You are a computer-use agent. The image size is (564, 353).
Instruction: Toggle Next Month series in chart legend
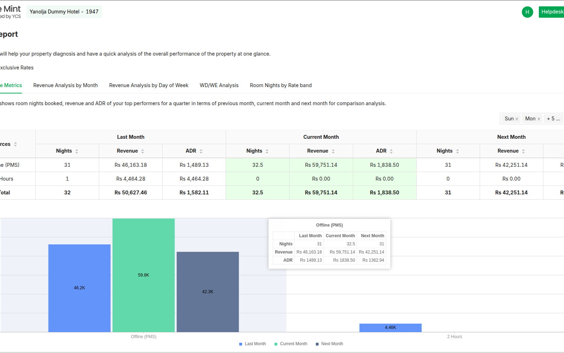click(x=329, y=344)
